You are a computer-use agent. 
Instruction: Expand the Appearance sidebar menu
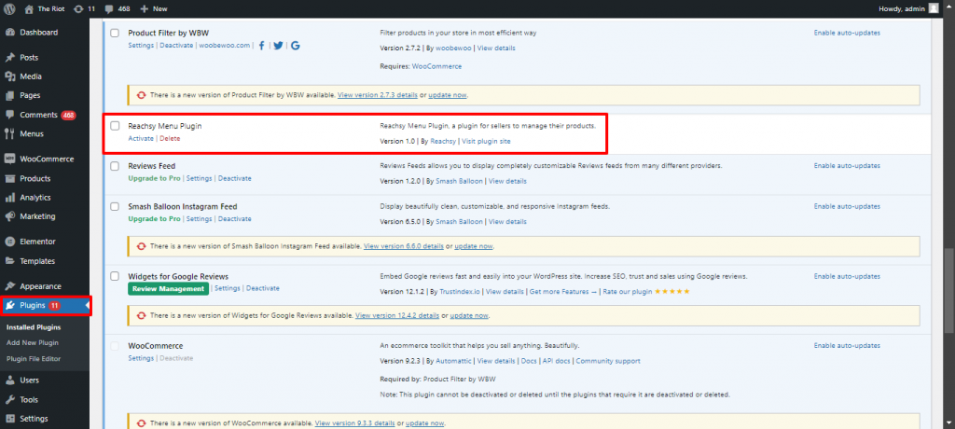40,286
